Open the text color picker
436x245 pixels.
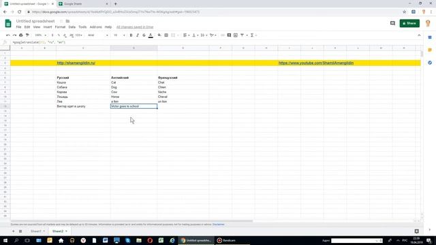pos(151,35)
